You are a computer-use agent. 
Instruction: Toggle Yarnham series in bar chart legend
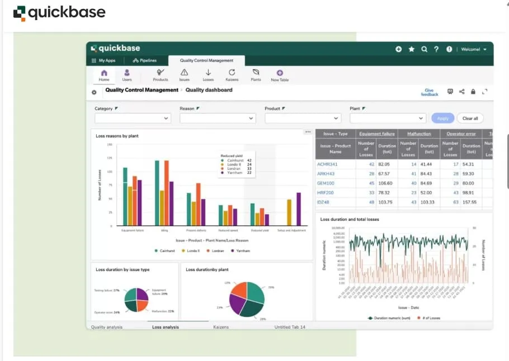241,251
